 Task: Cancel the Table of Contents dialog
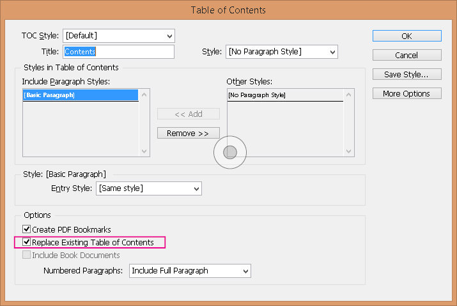(x=407, y=55)
